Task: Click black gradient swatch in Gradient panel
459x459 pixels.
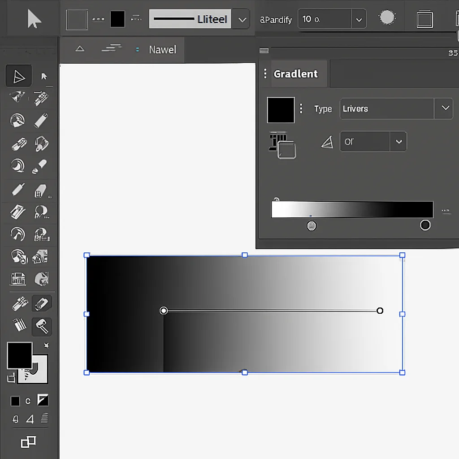Action: point(281,110)
